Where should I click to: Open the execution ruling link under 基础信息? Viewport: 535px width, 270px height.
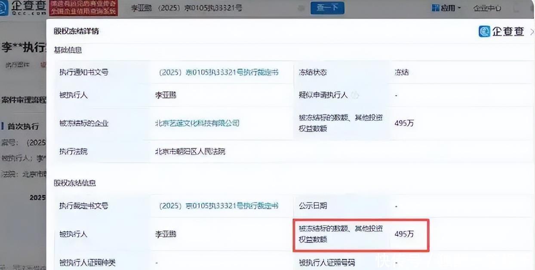[218, 72]
